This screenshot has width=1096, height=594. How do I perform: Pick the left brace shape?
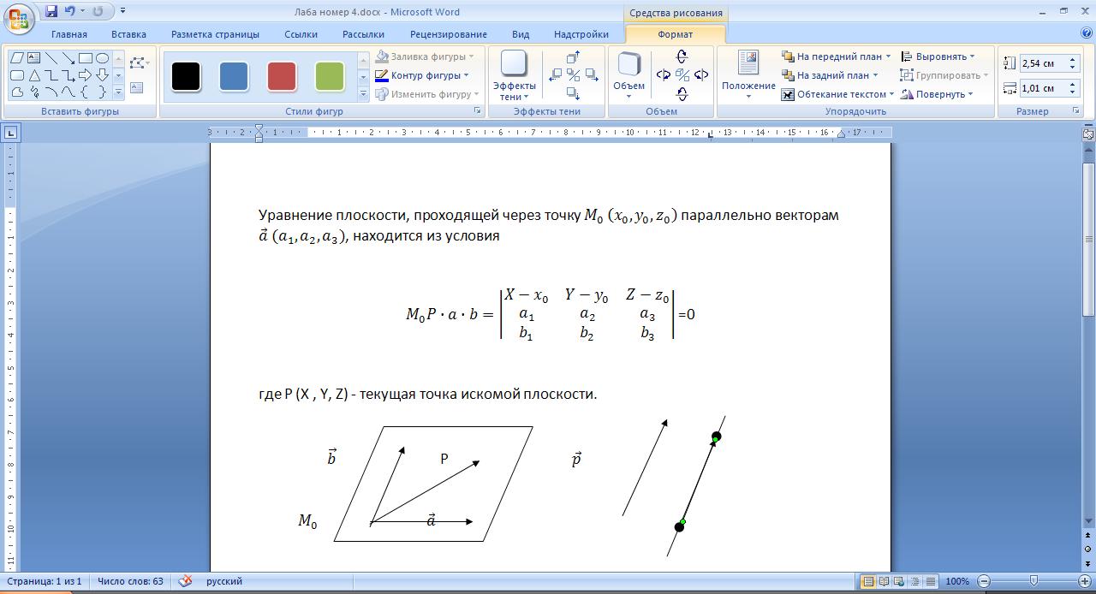[x=85, y=92]
